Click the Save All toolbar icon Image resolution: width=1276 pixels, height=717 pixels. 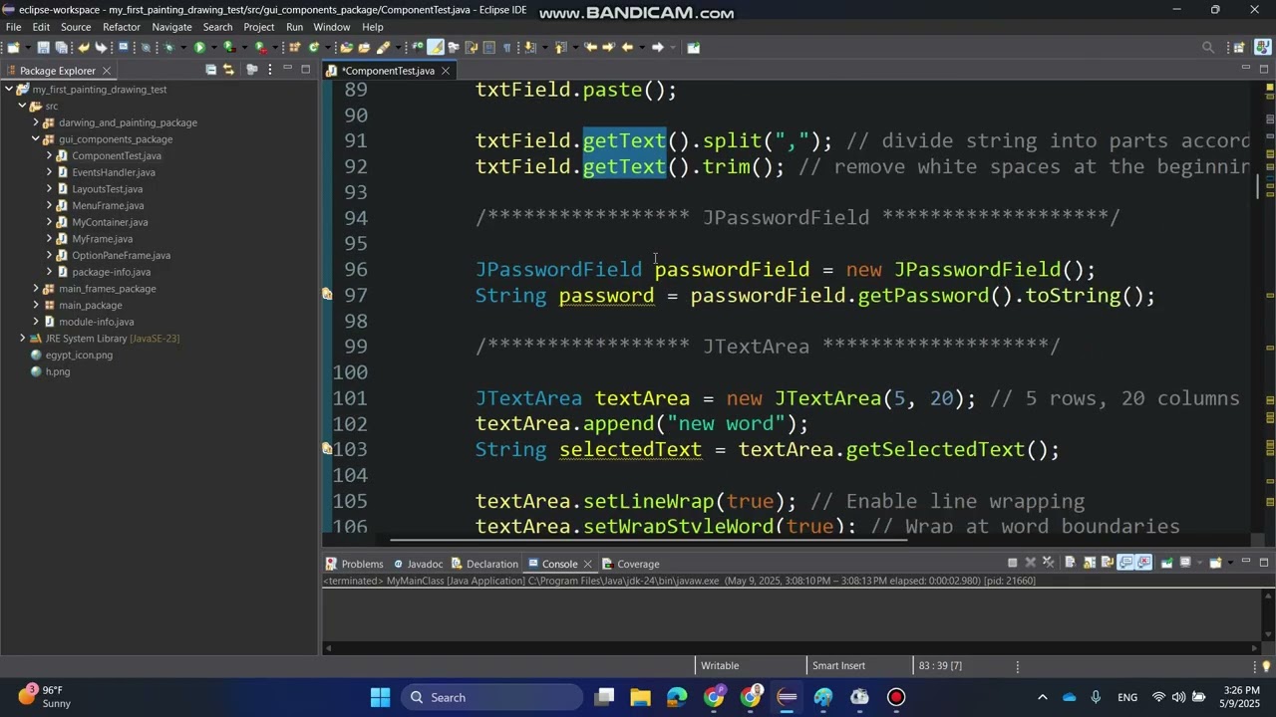click(61, 47)
